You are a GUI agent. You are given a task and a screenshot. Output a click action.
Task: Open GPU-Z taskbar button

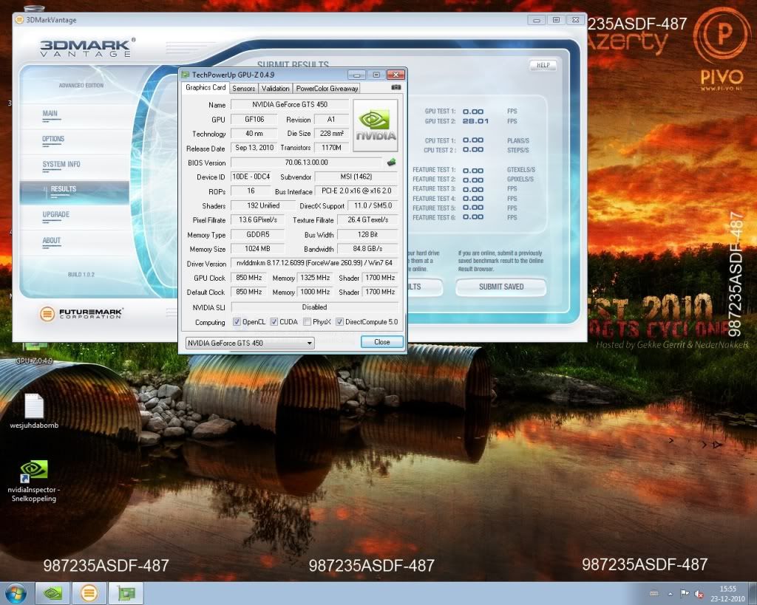[x=124, y=593]
